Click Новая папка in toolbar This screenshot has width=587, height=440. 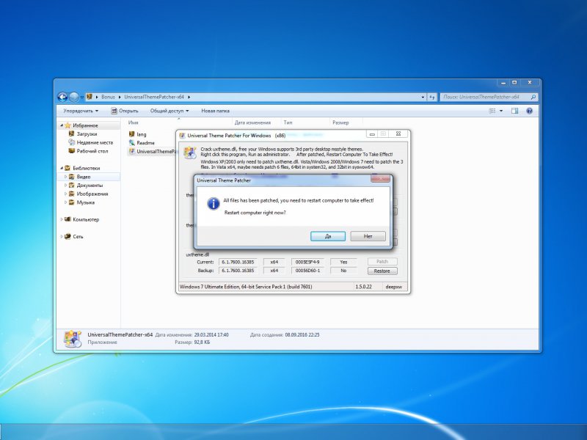point(215,111)
